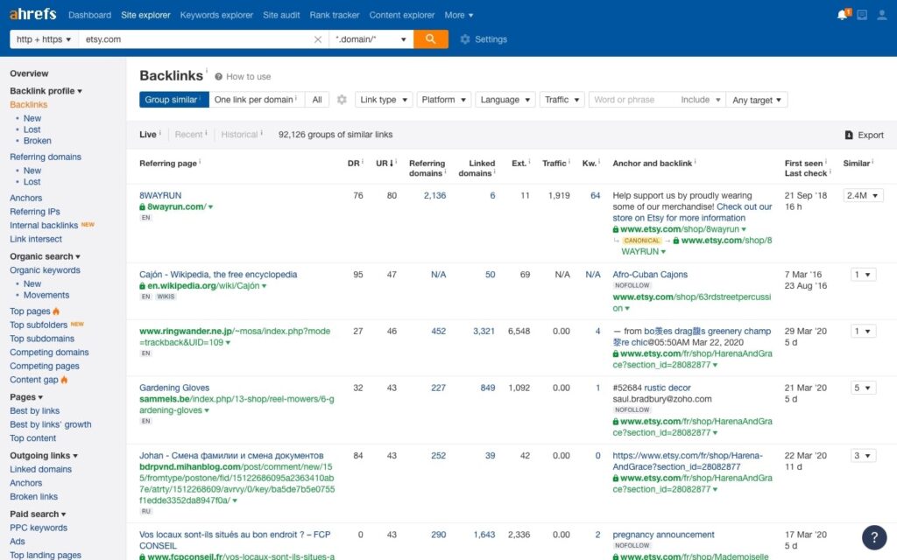Switch to the Historical index

click(x=239, y=134)
